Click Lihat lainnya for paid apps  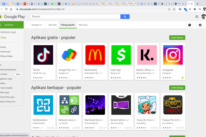177,88
